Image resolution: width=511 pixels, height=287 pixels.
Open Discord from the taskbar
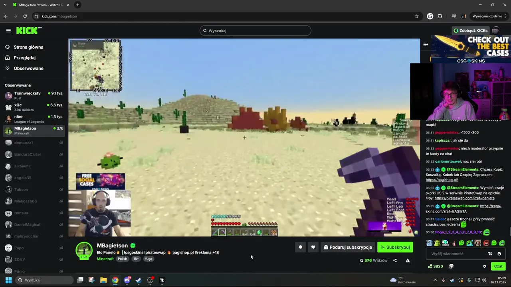pyautogui.click(x=127, y=280)
